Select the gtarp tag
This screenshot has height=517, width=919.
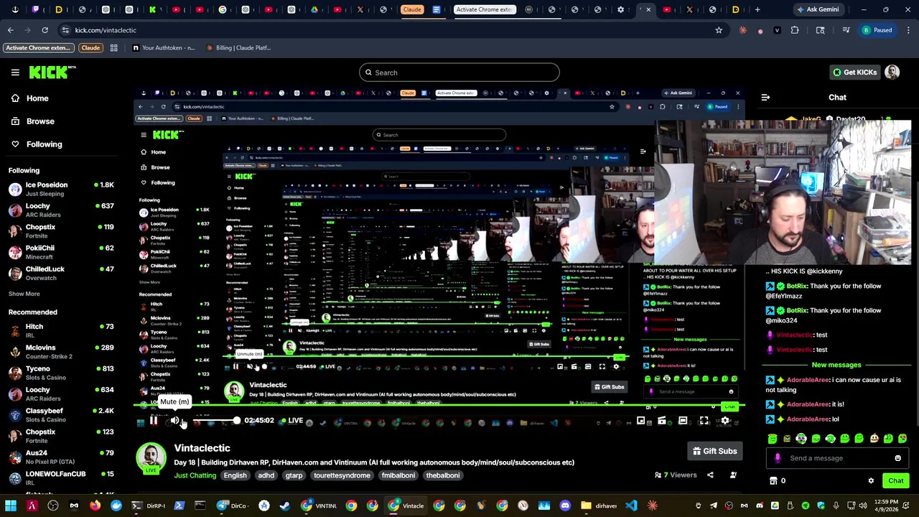294,475
